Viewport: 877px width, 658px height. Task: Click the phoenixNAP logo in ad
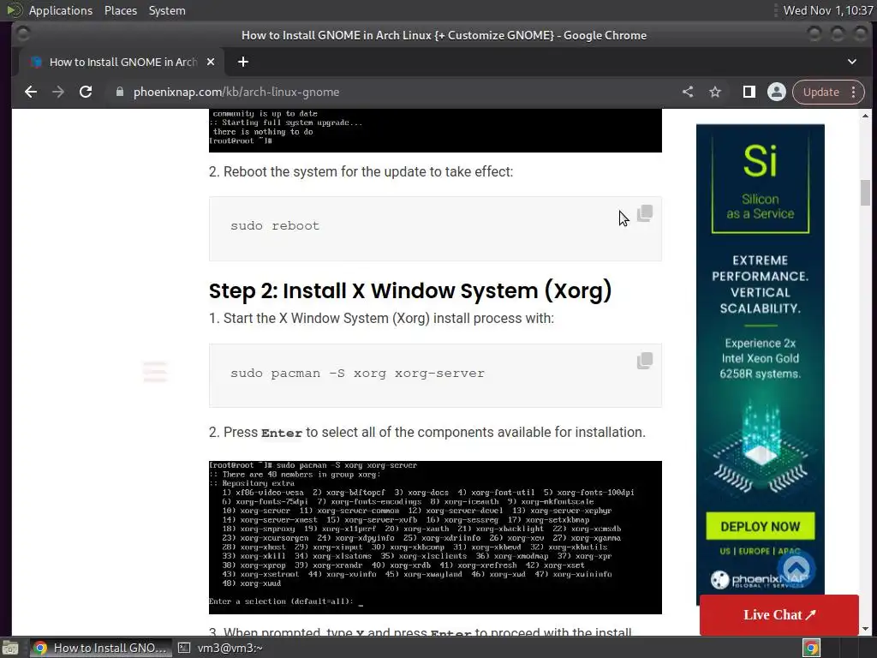tap(761, 580)
